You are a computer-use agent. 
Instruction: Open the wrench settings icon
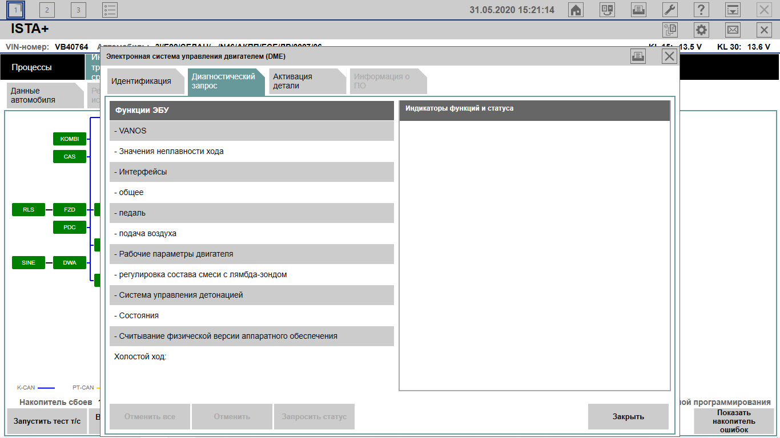click(x=670, y=10)
